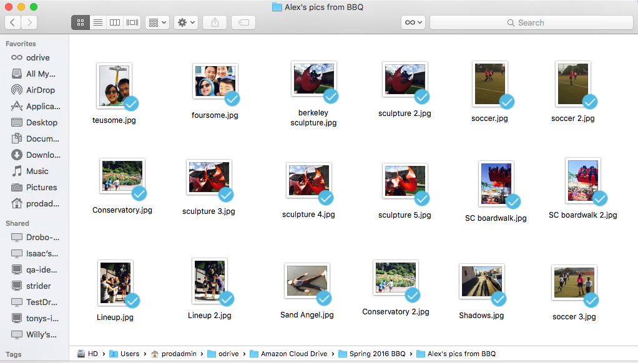The width and height of the screenshot is (638, 363).
Task: Select the soccer 2.jpg thumbnail
Action: coord(573,84)
